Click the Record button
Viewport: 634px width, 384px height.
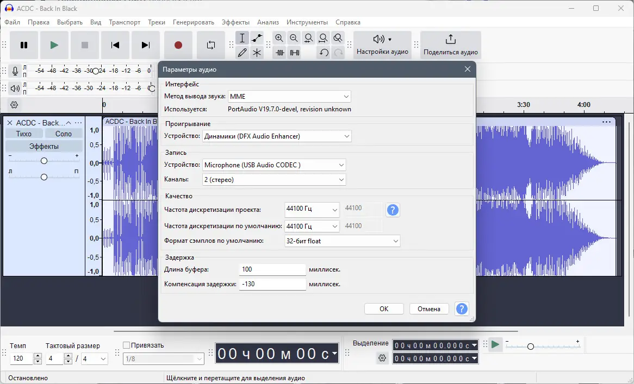point(178,45)
